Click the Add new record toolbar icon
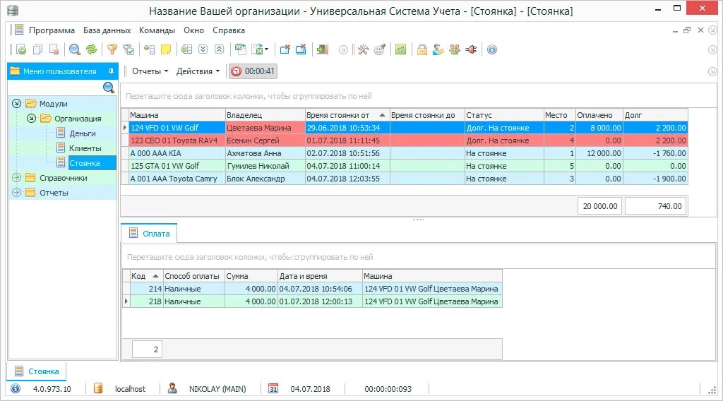The height and width of the screenshot is (401, 723). click(20, 49)
